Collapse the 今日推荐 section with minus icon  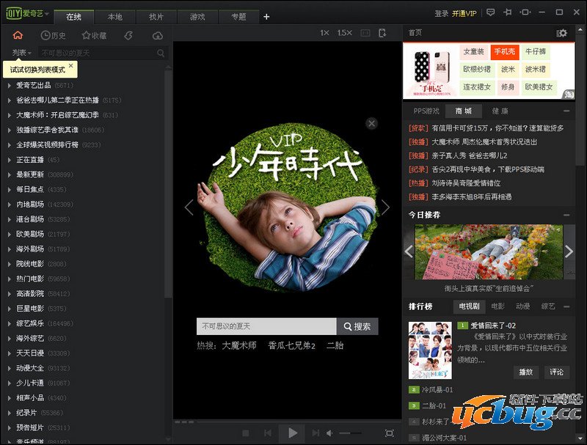[x=566, y=215]
